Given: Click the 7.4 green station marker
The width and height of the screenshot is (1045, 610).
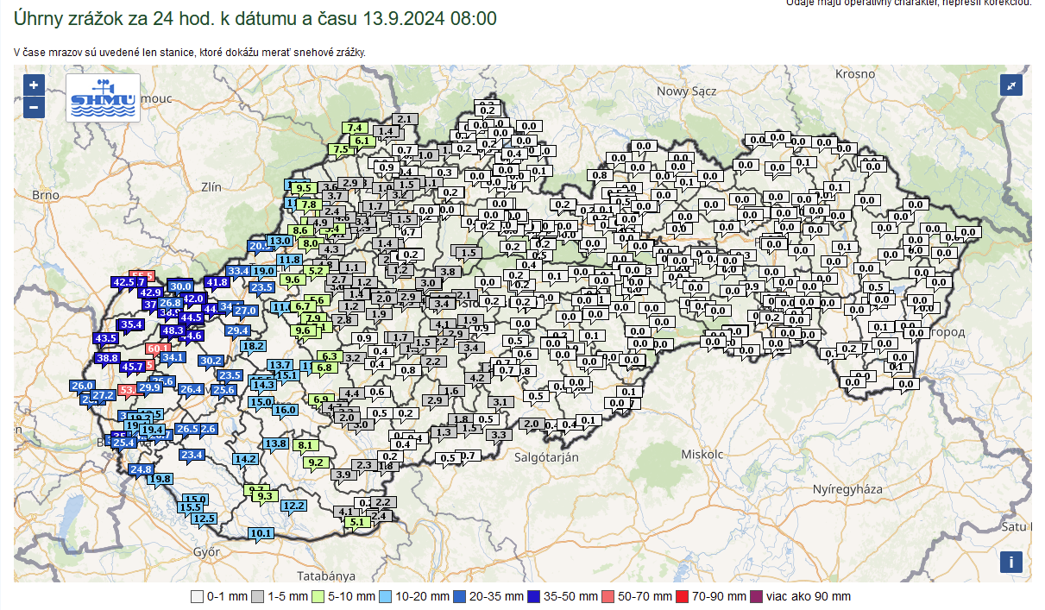Looking at the screenshot, I should [x=356, y=128].
